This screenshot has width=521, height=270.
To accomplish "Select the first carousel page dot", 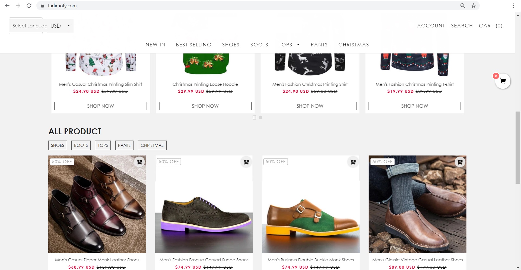I will (254, 117).
